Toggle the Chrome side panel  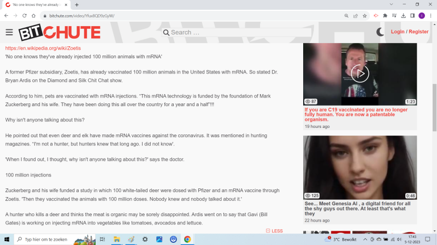(x=412, y=16)
